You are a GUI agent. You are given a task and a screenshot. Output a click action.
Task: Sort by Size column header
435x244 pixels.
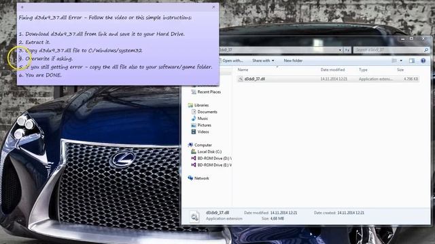pyautogui.click(x=400, y=70)
